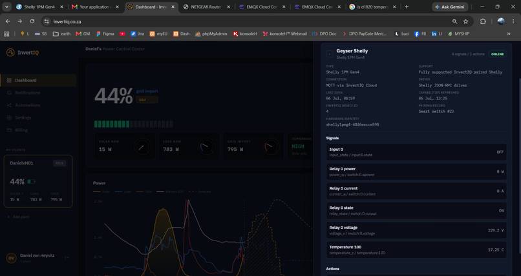Open the Extensions puzzle icon
The image size is (521, 276).
tap(483, 21)
